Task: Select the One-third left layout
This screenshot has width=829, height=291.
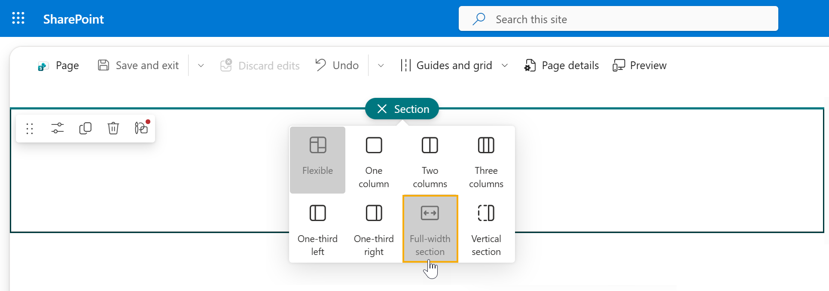Action: coord(317,228)
